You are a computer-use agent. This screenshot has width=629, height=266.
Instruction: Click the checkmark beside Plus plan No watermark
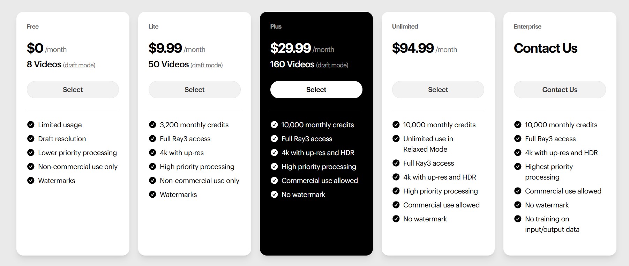(x=274, y=195)
